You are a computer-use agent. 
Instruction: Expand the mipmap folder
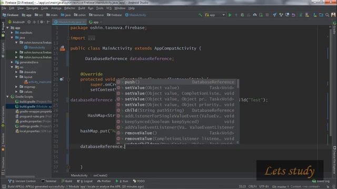(16, 87)
